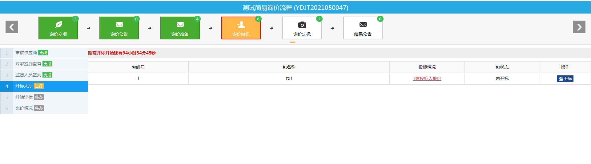Screen dimensions: 591x164
Task: Click badge 6 on 询价组织
Action: click(x=258, y=19)
